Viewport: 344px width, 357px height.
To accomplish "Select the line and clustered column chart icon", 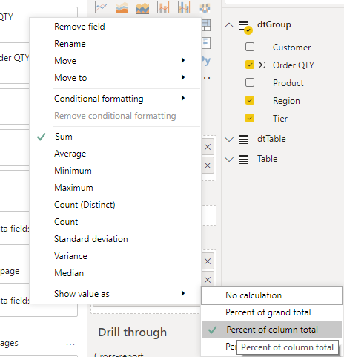I will [184, 7].
